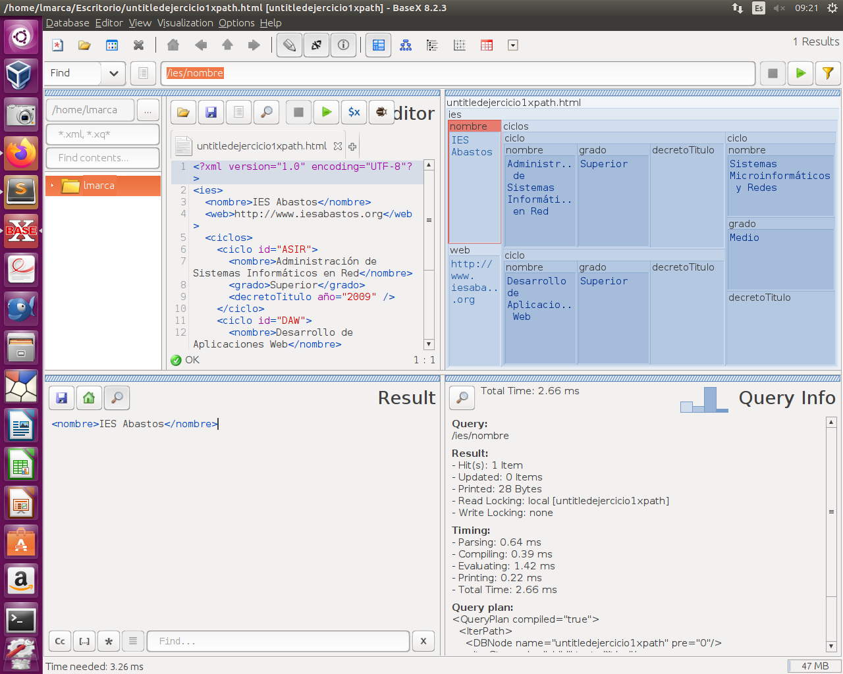Image resolution: width=843 pixels, height=674 pixels.
Task: Toggle regex search asterisk button
Action: [109, 641]
